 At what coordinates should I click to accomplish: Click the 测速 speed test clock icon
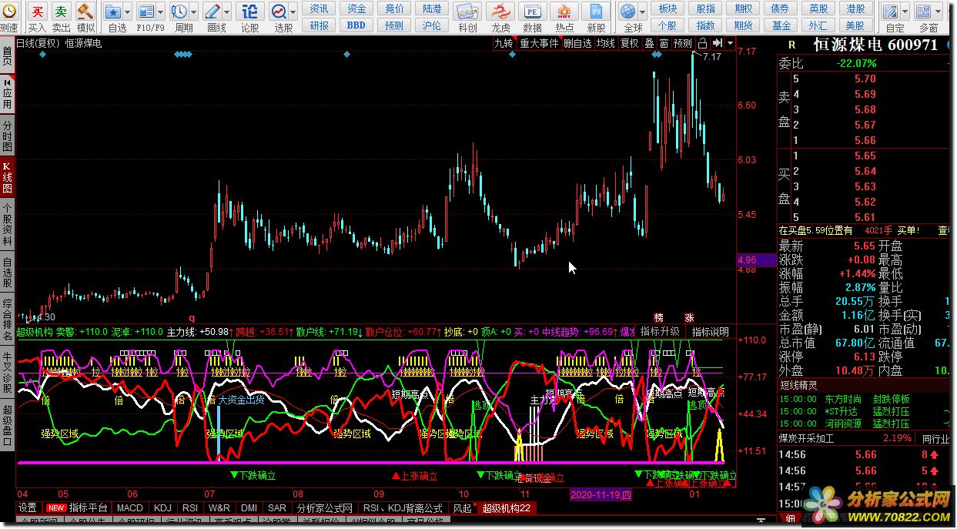(8, 12)
